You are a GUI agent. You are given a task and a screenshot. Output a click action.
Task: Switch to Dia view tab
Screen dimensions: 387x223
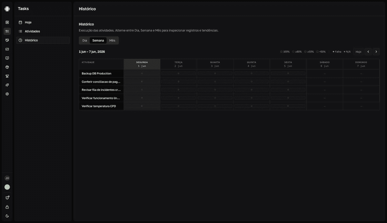[84, 41]
